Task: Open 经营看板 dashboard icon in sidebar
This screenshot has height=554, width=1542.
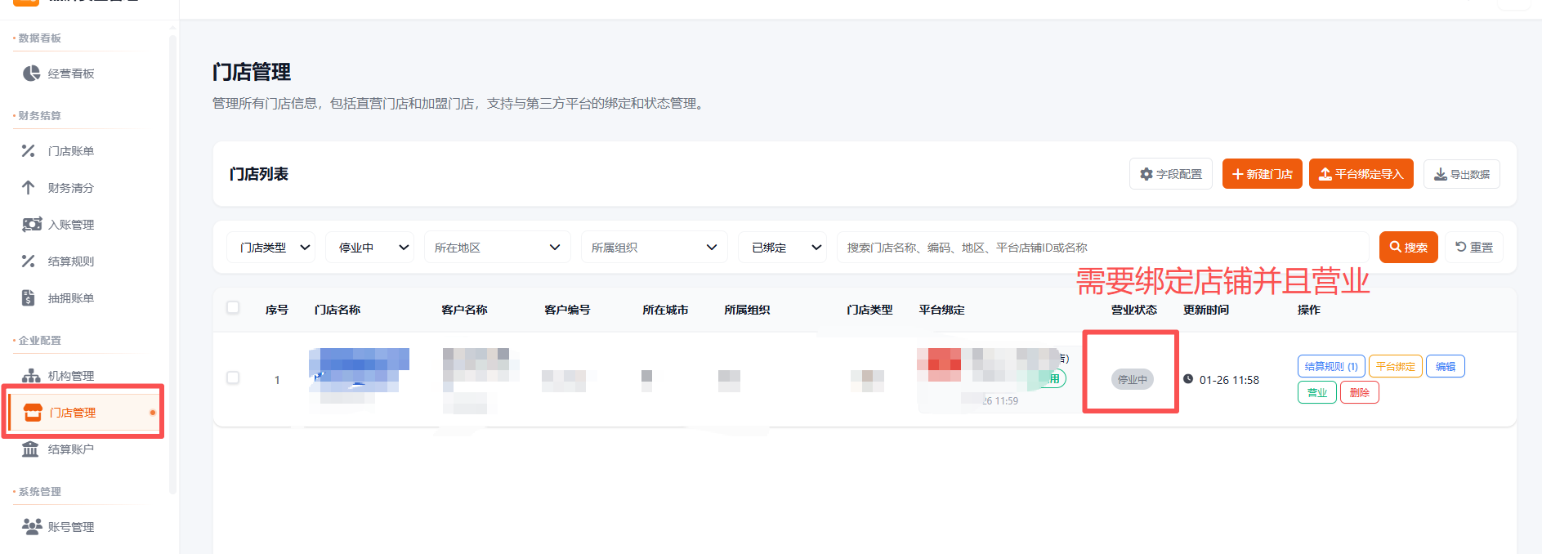Action: pos(31,74)
